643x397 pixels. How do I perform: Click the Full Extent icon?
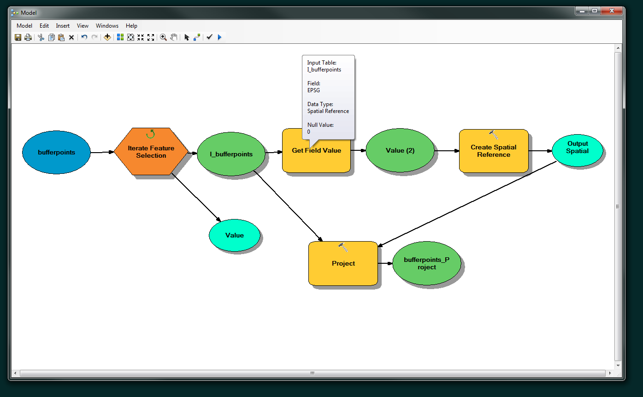click(130, 37)
